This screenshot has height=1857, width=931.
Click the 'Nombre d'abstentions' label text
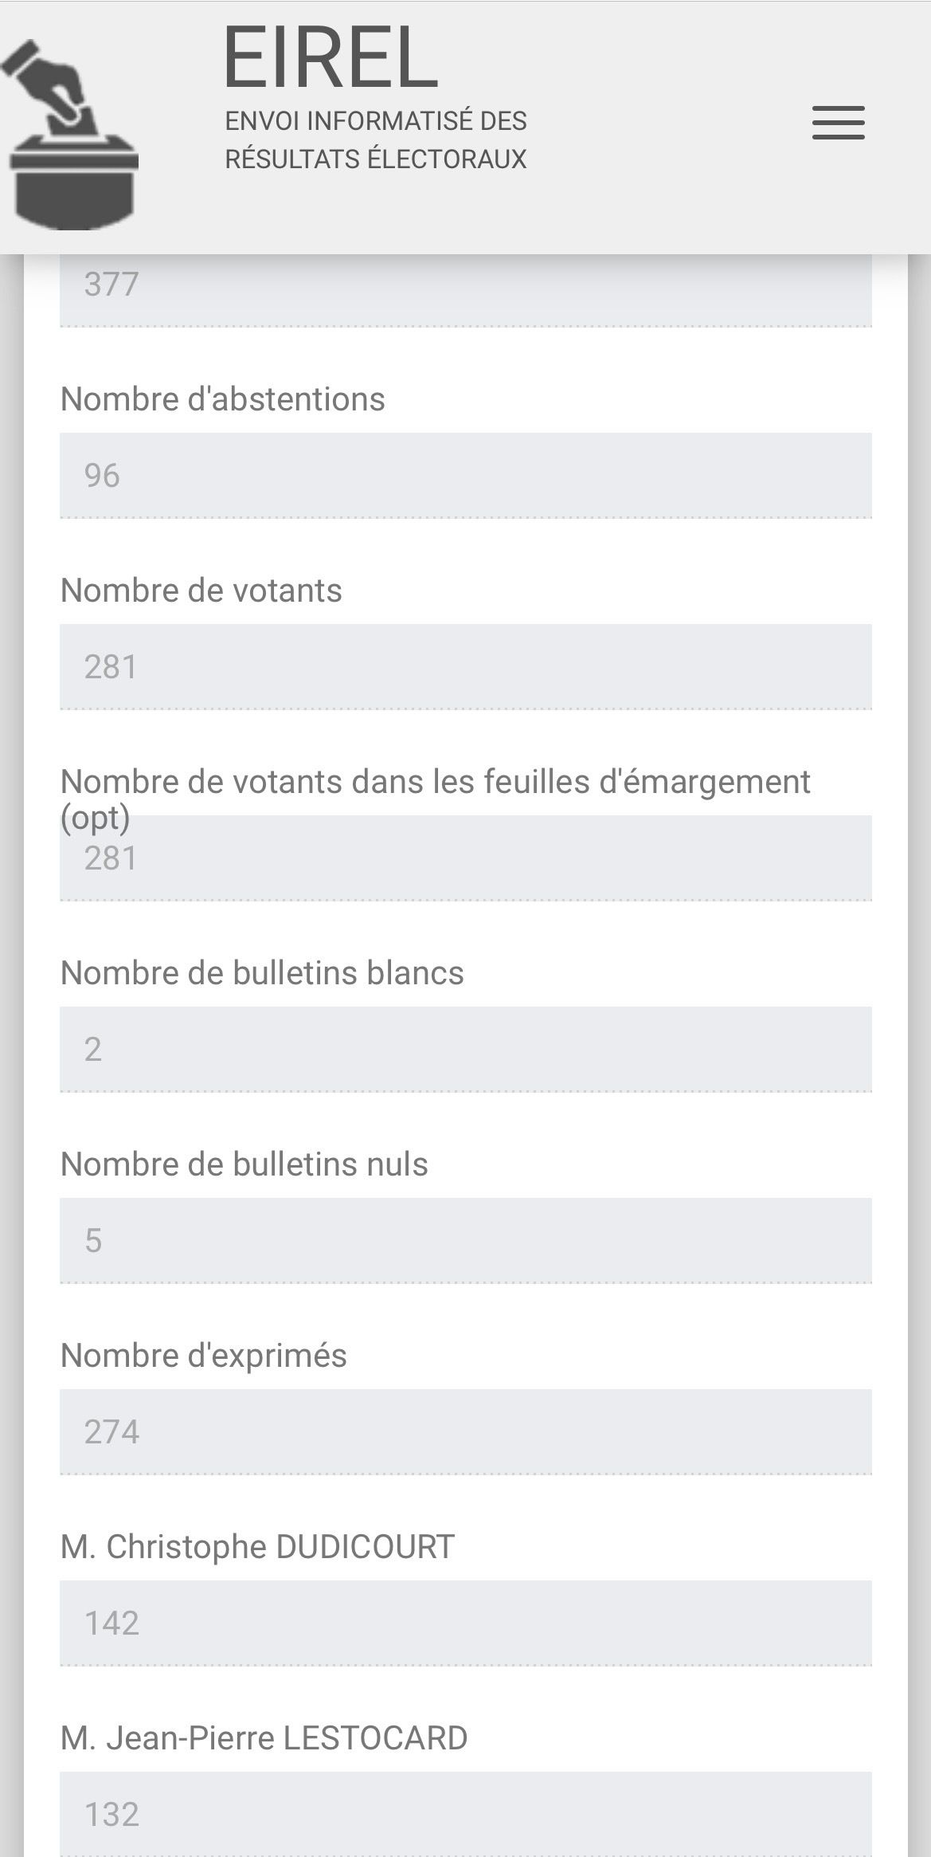[223, 399]
